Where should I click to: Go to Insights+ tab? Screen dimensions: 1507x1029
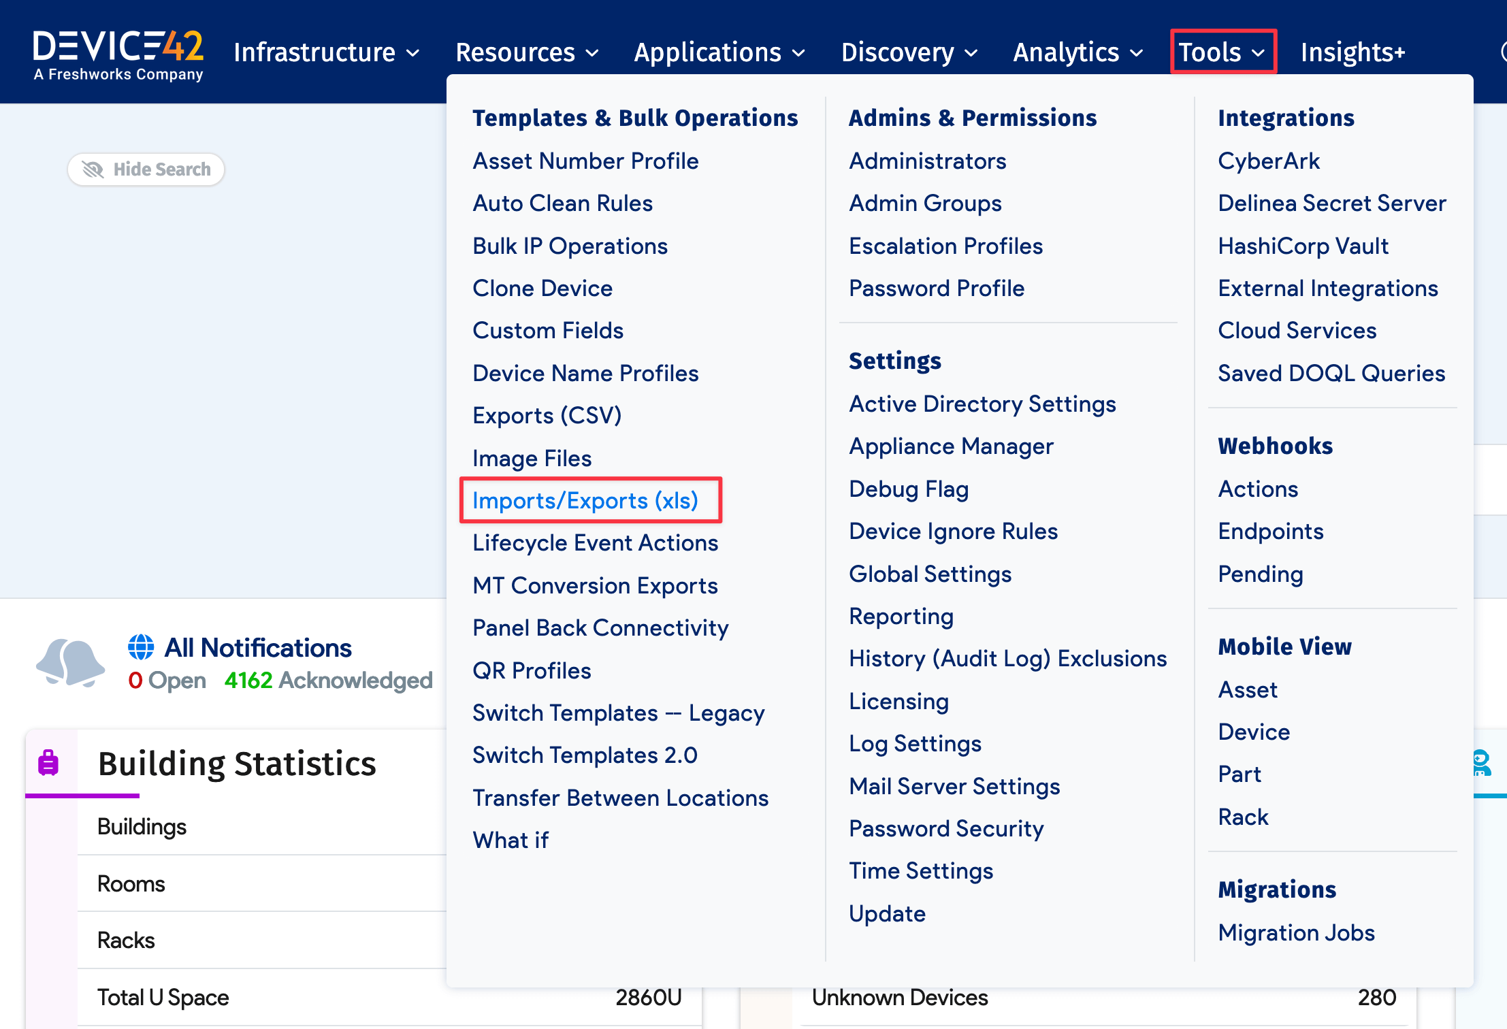tap(1352, 52)
